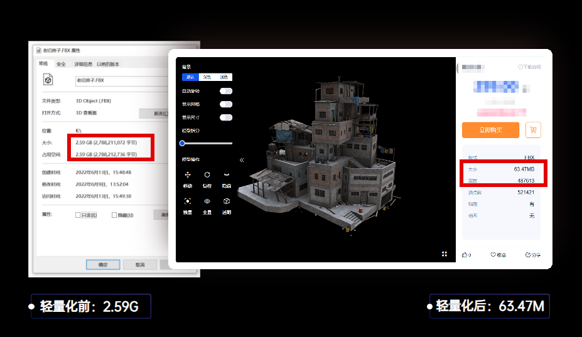
Task: Click the FBX format value text
Action: click(529, 158)
